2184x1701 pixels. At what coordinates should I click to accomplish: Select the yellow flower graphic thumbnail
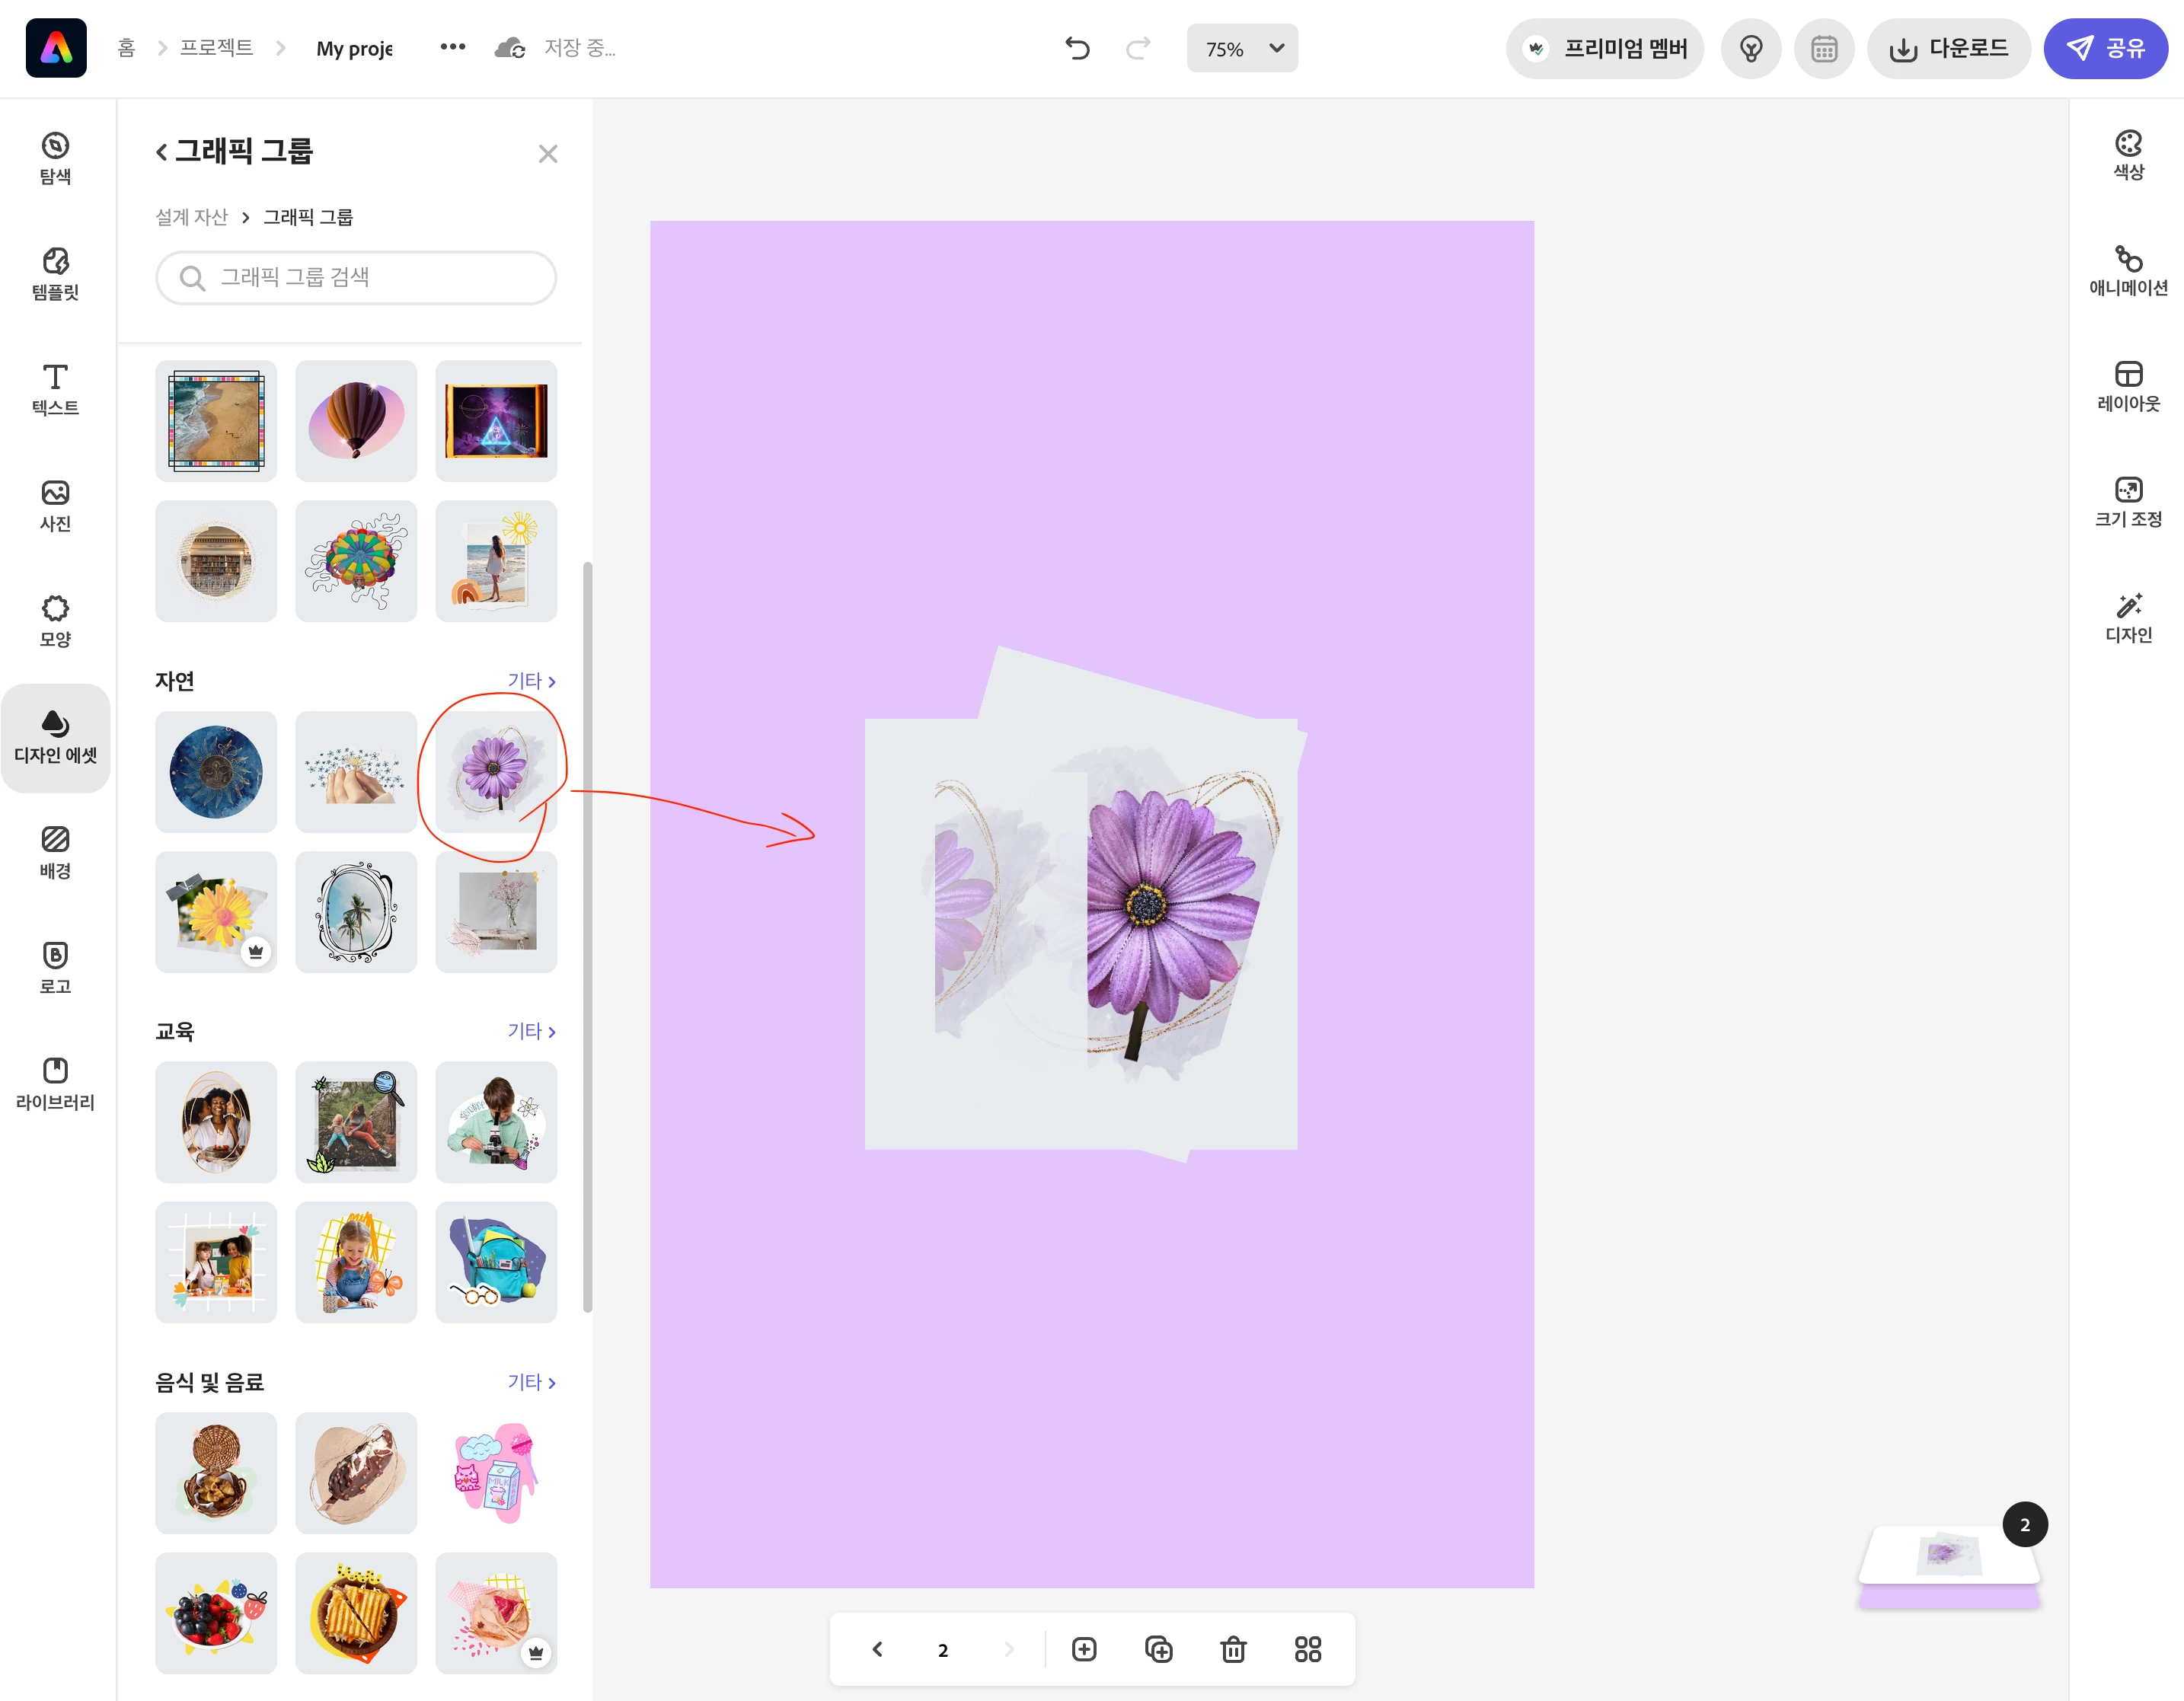coord(216,911)
